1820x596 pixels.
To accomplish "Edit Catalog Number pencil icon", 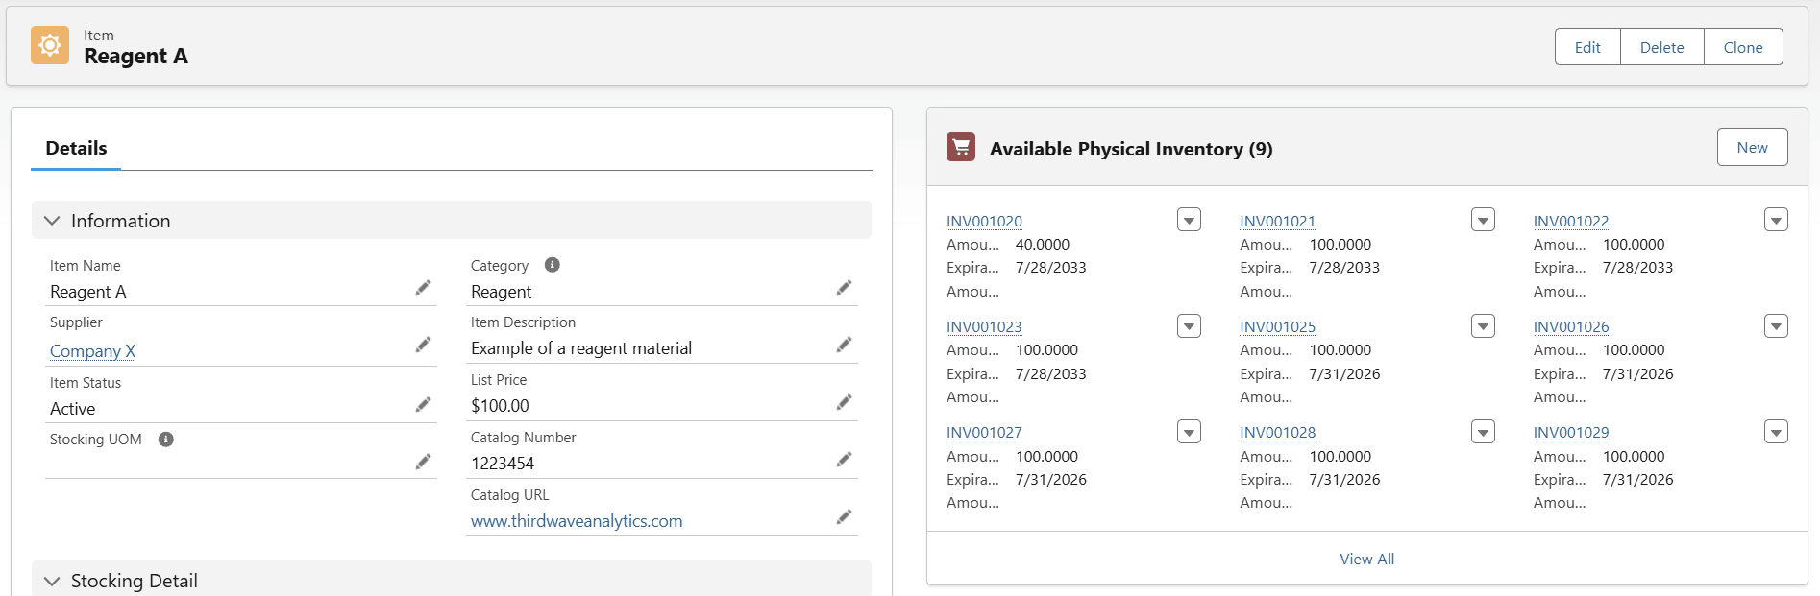I will (844, 460).
